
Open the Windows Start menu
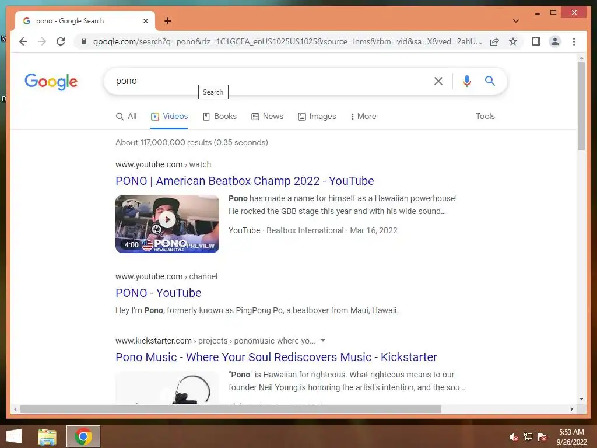(14, 436)
